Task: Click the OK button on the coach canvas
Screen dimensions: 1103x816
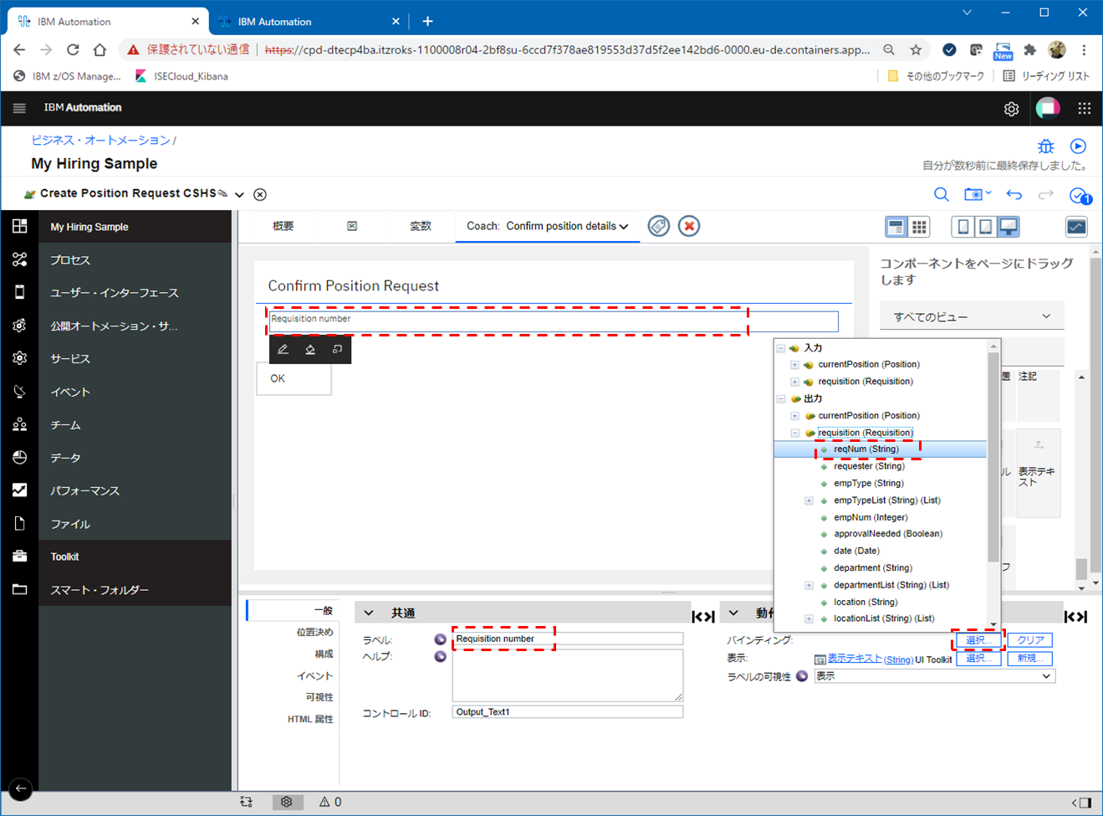Action: click(x=294, y=379)
